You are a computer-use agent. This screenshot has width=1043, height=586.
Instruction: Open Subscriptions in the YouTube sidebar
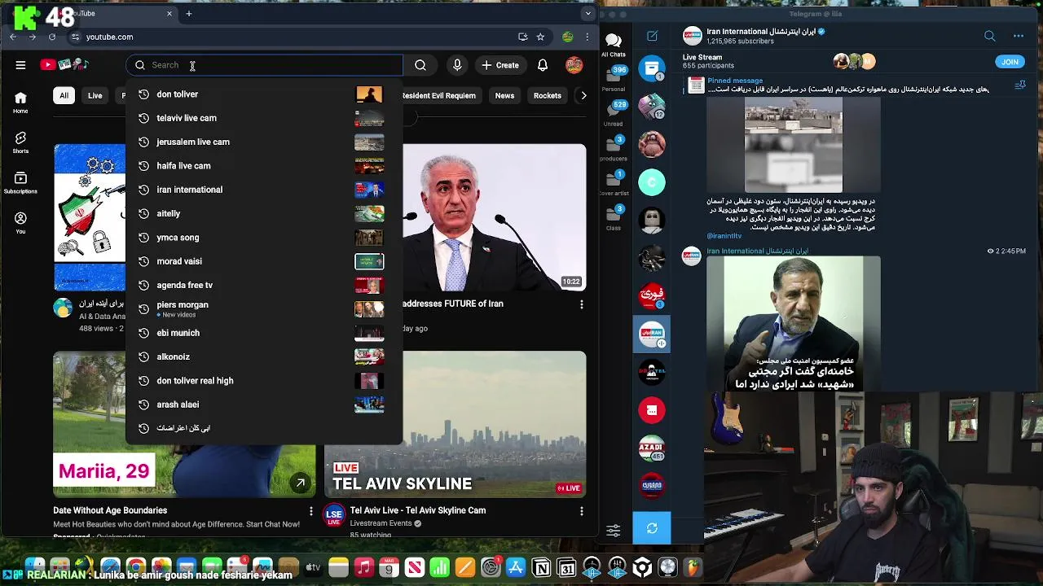click(x=20, y=183)
